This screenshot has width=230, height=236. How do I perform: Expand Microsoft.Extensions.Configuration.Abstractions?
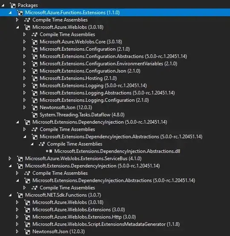coord(24,56)
